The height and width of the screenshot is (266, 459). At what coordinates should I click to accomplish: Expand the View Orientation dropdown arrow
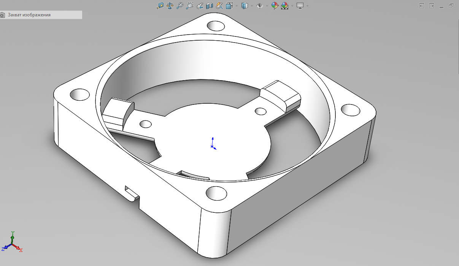point(237,6)
